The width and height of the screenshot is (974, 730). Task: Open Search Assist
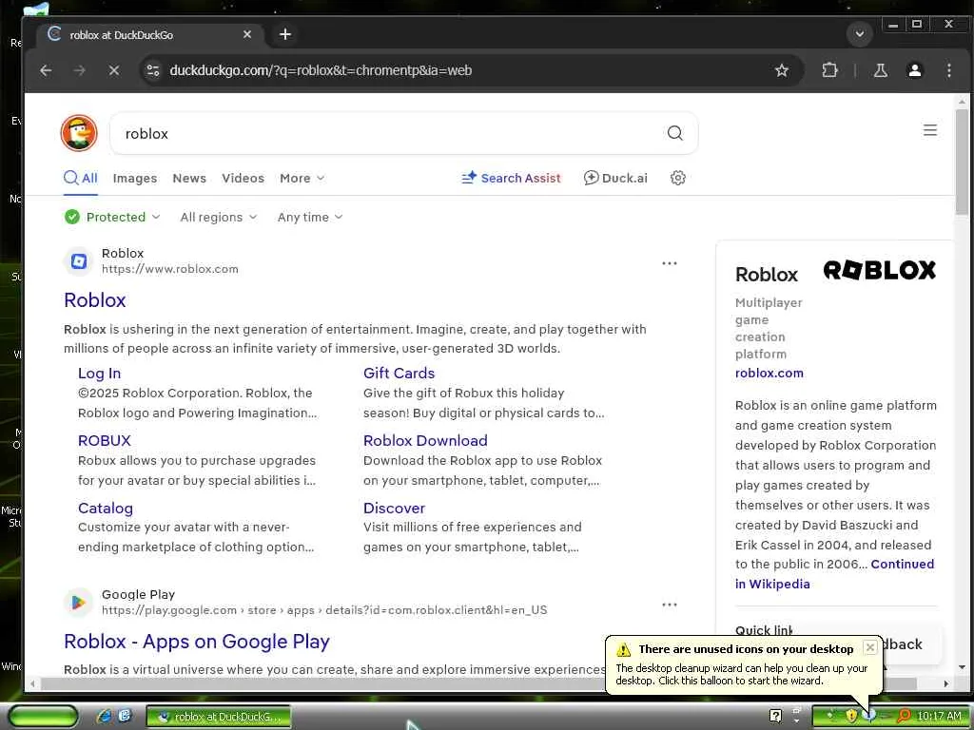coord(511,178)
